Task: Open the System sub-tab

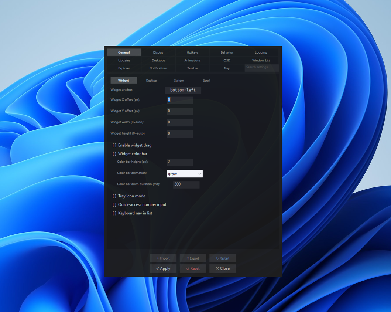Action: (179, 80)
